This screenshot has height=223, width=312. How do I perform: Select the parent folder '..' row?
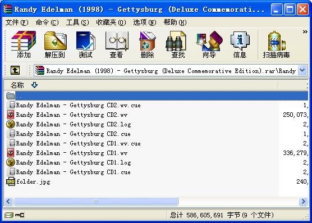point(156,95)
